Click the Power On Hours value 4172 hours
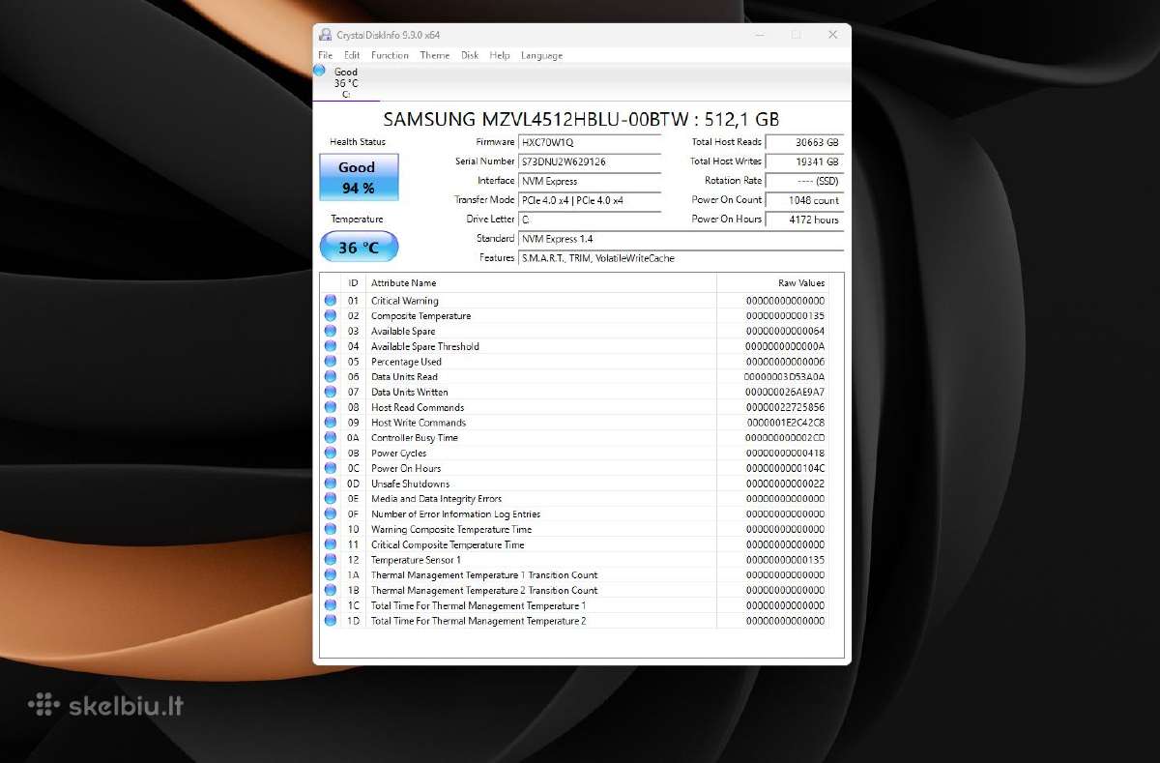Screen dimensions: 1160x763 tap(805, 220)
